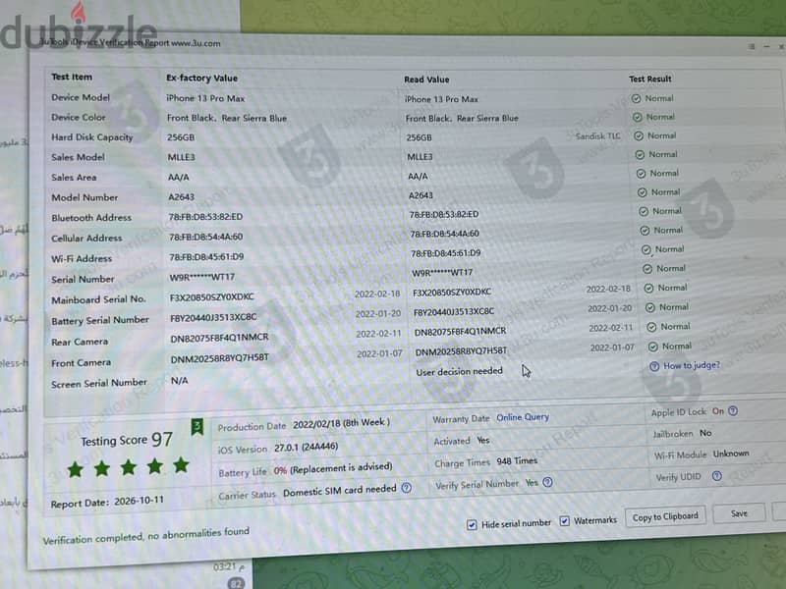Select Report Date: 2026-10-11

point(107,502)
